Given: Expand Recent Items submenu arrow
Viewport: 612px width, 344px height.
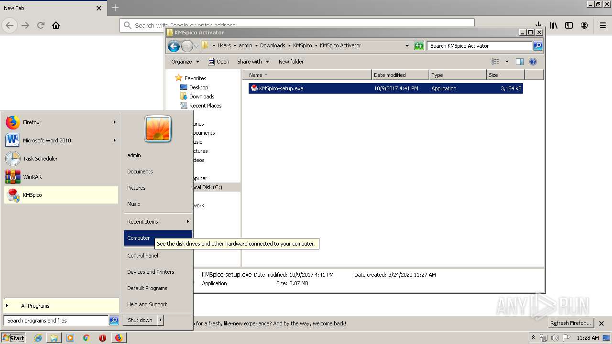Looking at the screenshot, I should click(187, 222).
